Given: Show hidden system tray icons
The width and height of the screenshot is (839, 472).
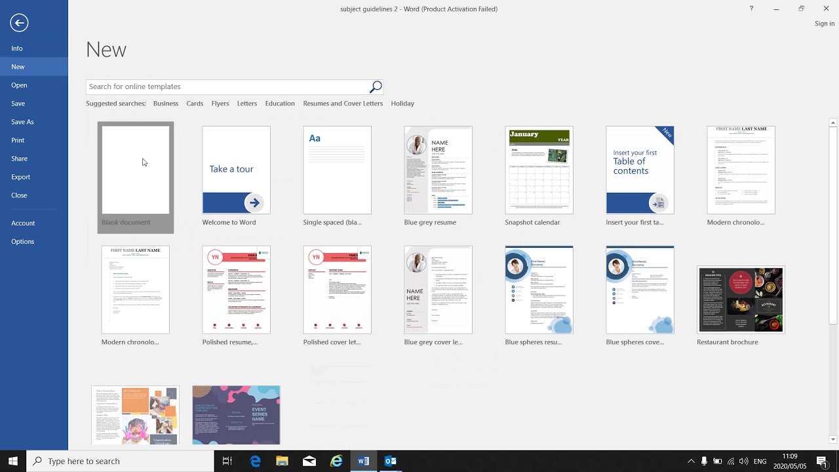Looking at the screenshot, I should 691,461.
